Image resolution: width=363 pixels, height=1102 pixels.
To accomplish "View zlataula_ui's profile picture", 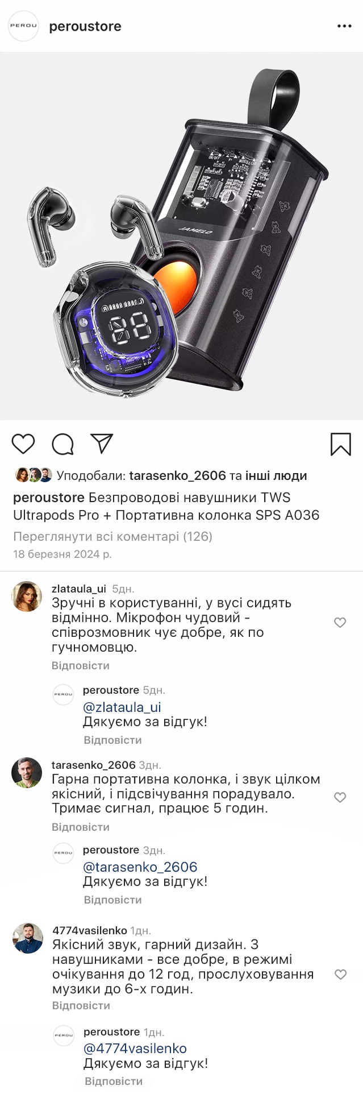I will (x=27, y=596).
